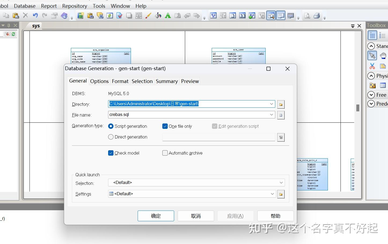Select the Properties note tool in Toolbox
This screenshot has height=244, width=388.
point(383,66)
